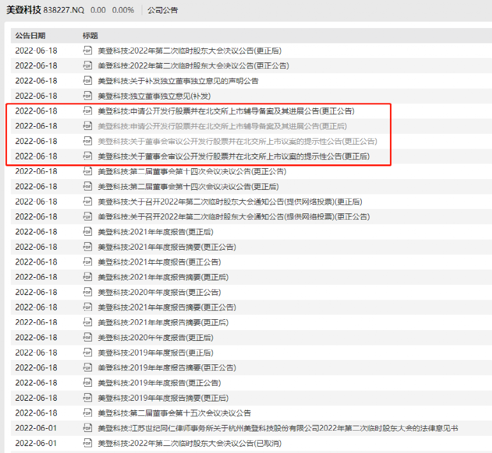The width and height of the screenshot is (492, 453).
Task: Open PDF icon for 2019年年度报告摘要(更正后)
Action: tap(88, 398)
